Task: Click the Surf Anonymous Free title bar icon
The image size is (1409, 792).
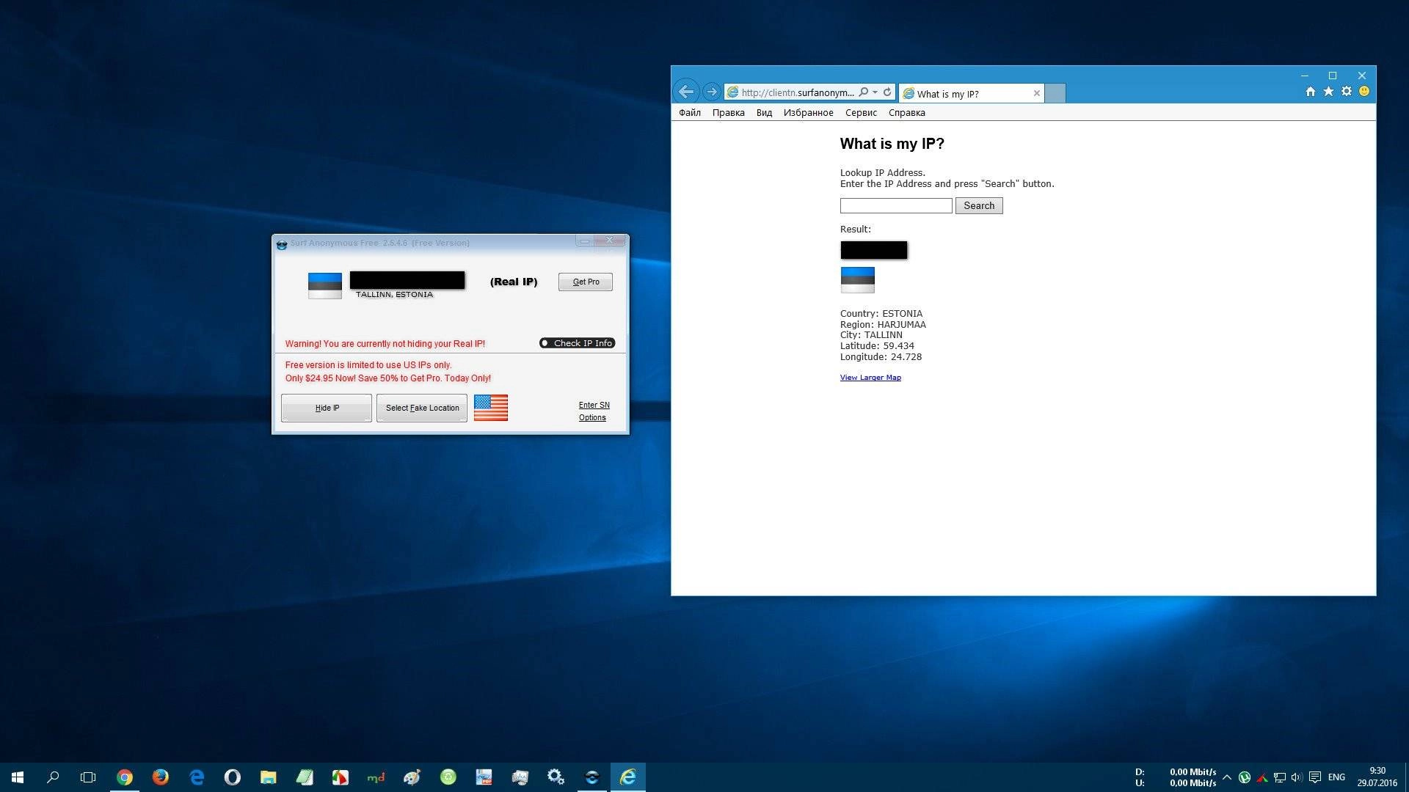Action: [281, 243]
